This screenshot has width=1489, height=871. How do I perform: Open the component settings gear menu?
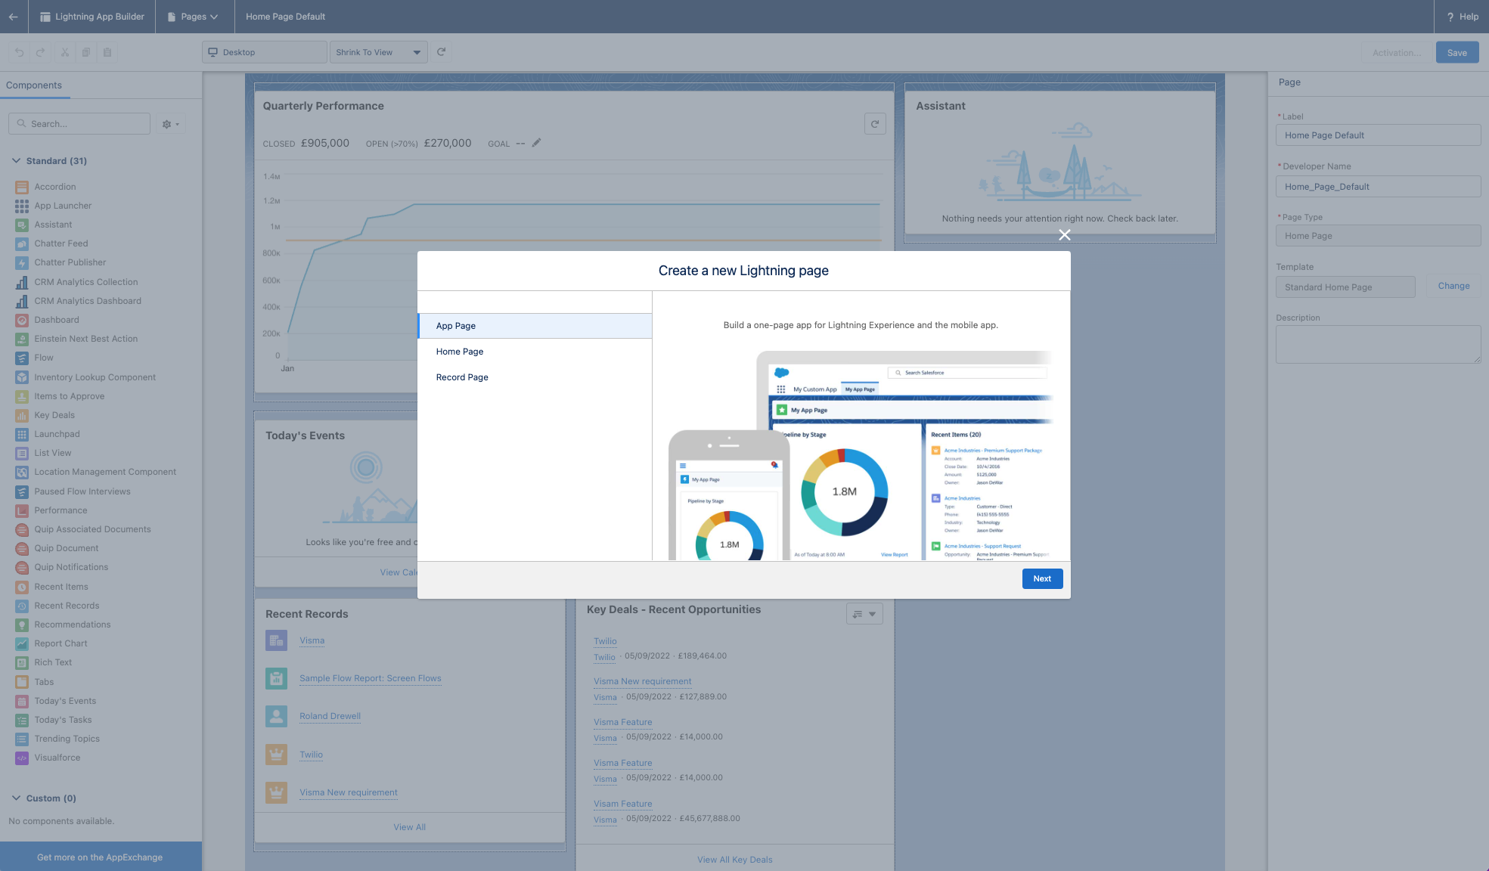[170, 124]
